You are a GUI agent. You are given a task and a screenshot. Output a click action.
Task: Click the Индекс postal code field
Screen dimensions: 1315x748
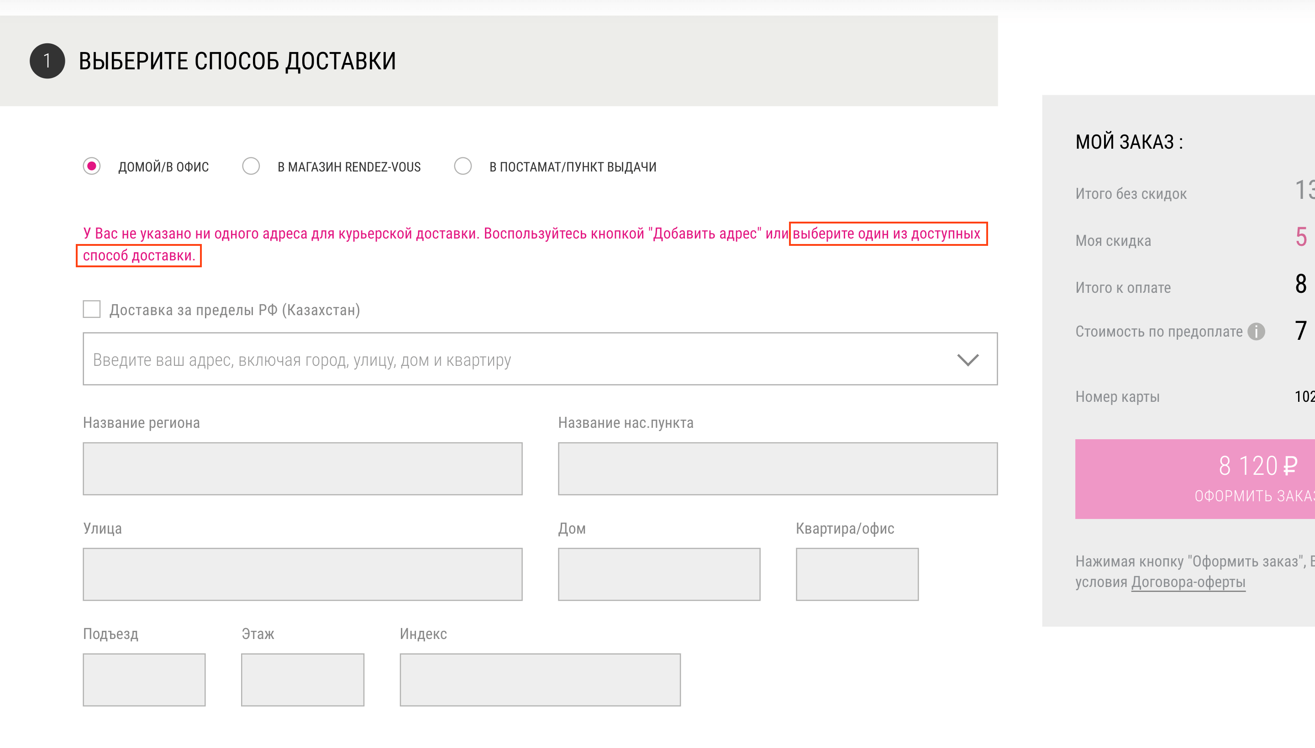pyautogui.click(x=540, y=680)
